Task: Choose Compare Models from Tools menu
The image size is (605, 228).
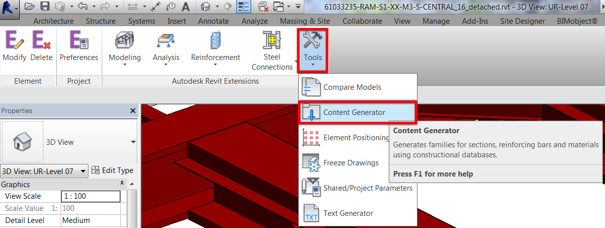Action: [358, 87]
